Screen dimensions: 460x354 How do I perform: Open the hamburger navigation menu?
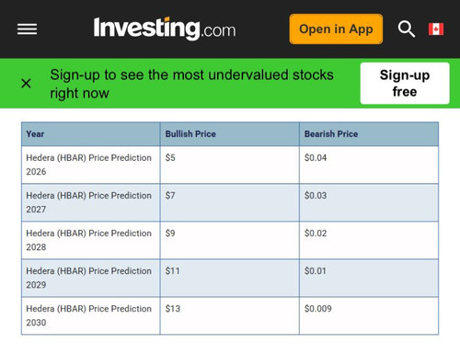pyautogui.click(x=27, y=29)
